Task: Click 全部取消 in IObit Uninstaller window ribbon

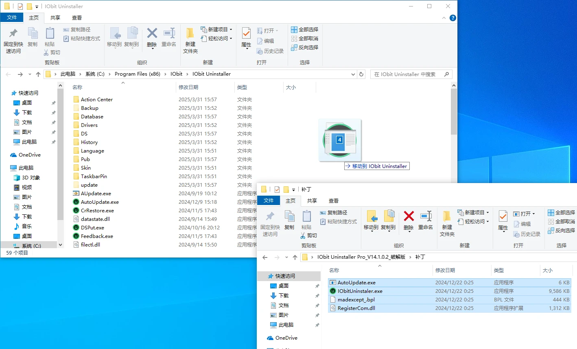Action: pyautogui.click(x=305, y=39)
